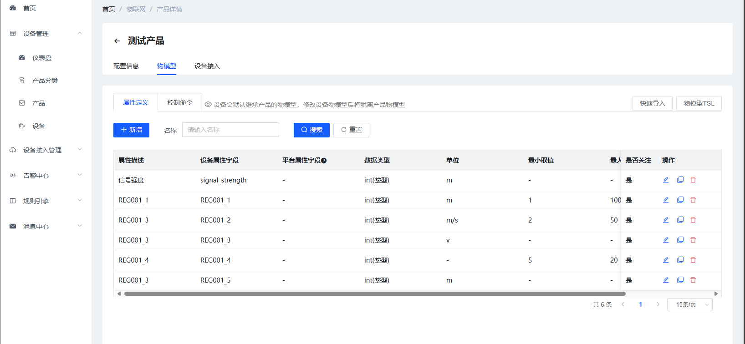Click the horizontal table scrollbar thumb

coord(375,293)
